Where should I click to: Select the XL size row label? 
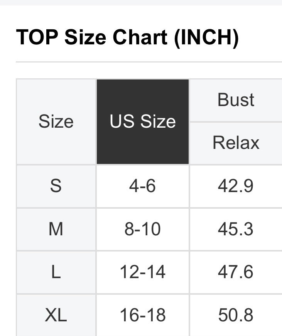point(56,315)
